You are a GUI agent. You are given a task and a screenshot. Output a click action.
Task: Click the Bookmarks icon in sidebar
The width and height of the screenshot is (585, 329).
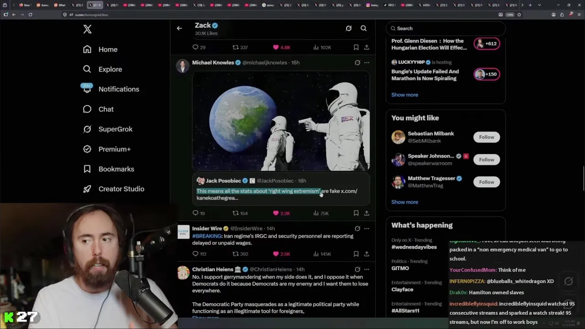(x=87, y=169)
